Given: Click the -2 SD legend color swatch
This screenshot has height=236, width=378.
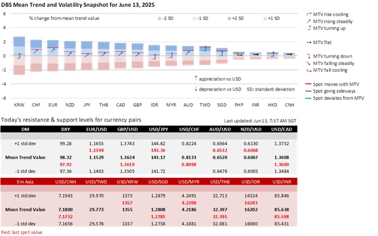Looking at the screenshot, I should [x=159, y=19].
